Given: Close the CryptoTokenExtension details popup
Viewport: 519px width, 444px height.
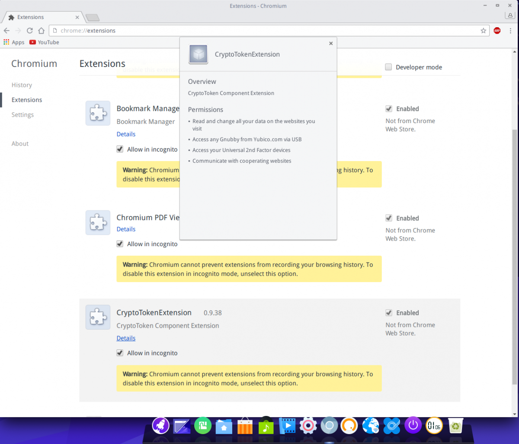Looking at the screenshot, I should point(331,43).
